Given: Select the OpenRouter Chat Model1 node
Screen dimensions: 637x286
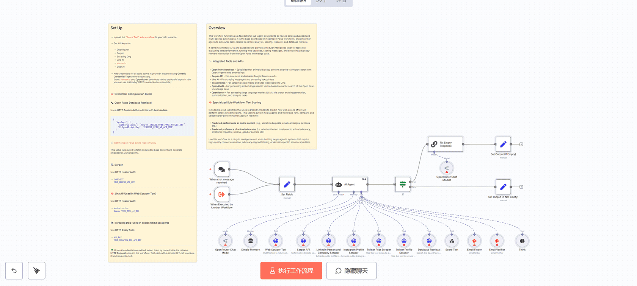Looking at the screenshot, I should click(447, 168).
